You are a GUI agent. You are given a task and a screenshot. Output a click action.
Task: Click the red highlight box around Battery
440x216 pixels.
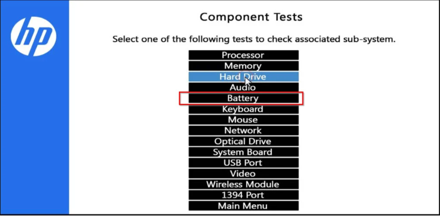241,98
